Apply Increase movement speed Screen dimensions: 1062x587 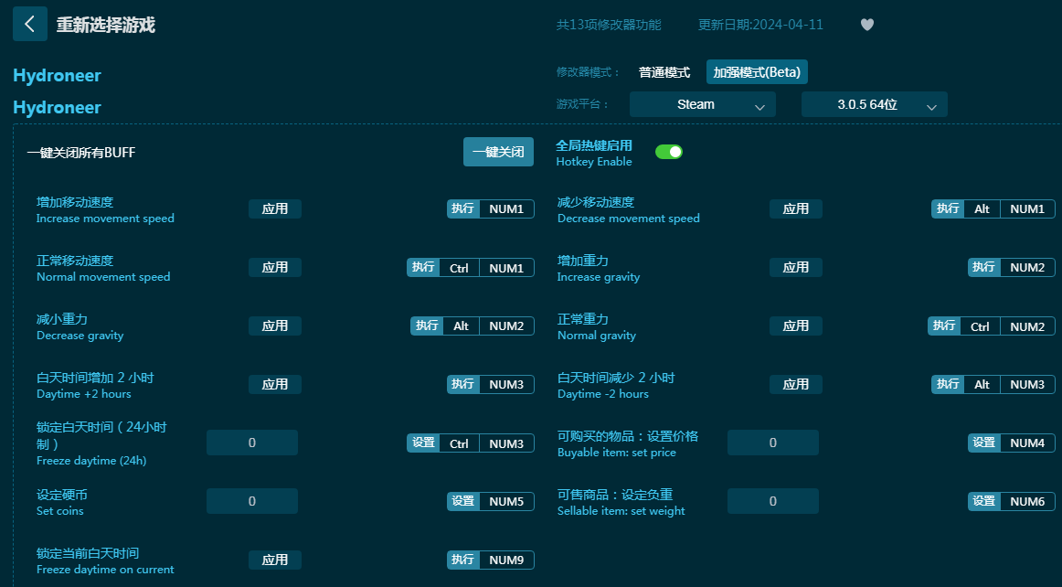pos(275,208)
